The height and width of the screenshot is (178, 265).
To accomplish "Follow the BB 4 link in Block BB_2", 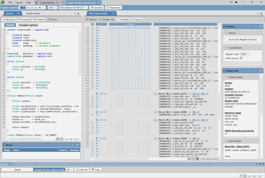I will [x=195, y=94].
